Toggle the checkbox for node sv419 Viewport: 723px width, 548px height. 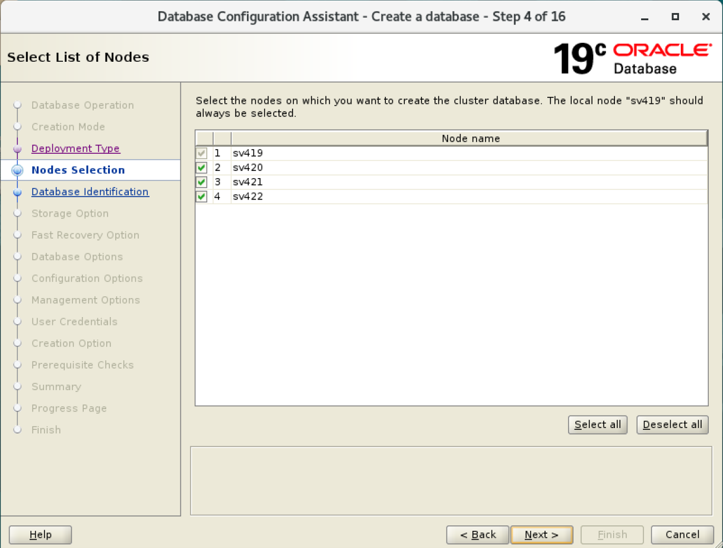click(x=202, y=153)
